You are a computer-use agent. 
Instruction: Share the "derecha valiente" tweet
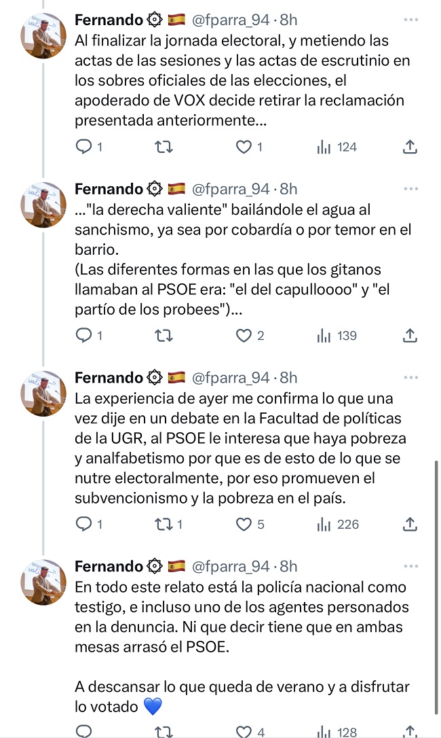click(409, 336)
